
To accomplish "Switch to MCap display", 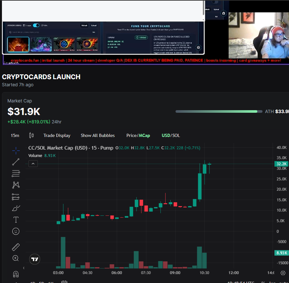I will click(x=144, y=136).
